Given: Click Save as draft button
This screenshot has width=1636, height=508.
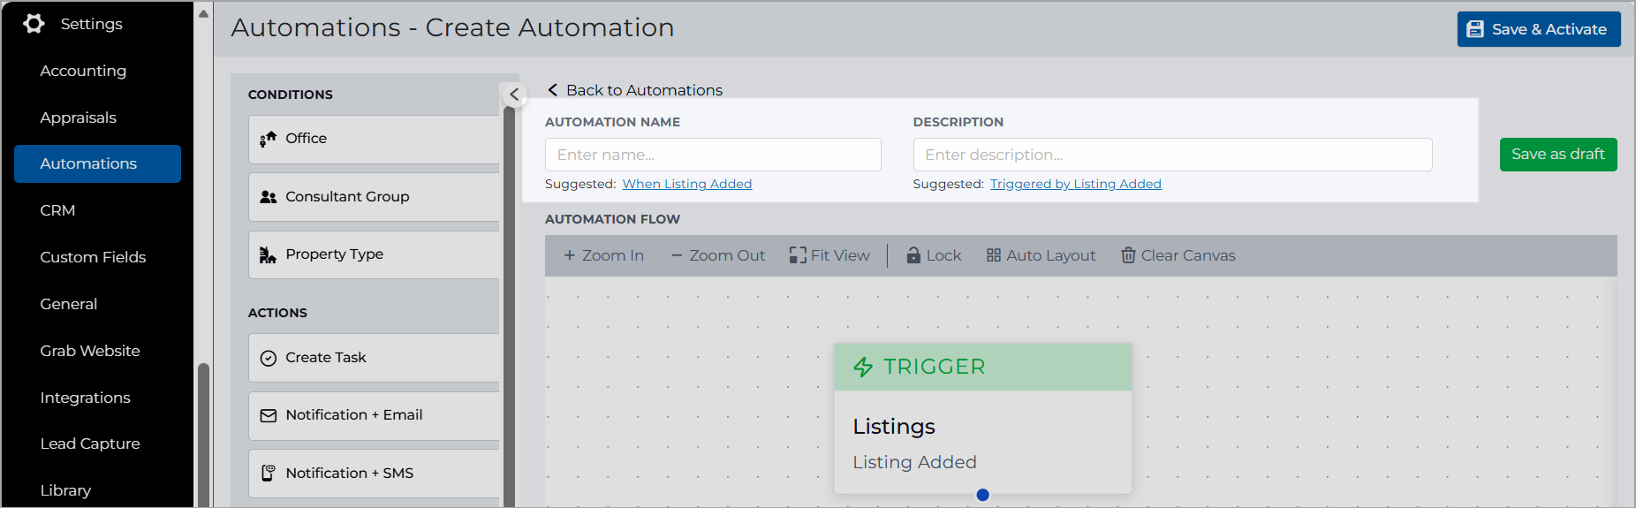Looking at the screenshot, I should tap(1558, 155).
